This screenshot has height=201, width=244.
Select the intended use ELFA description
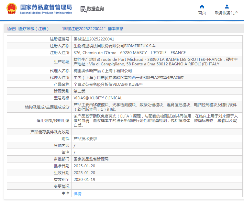coord(156,120)
